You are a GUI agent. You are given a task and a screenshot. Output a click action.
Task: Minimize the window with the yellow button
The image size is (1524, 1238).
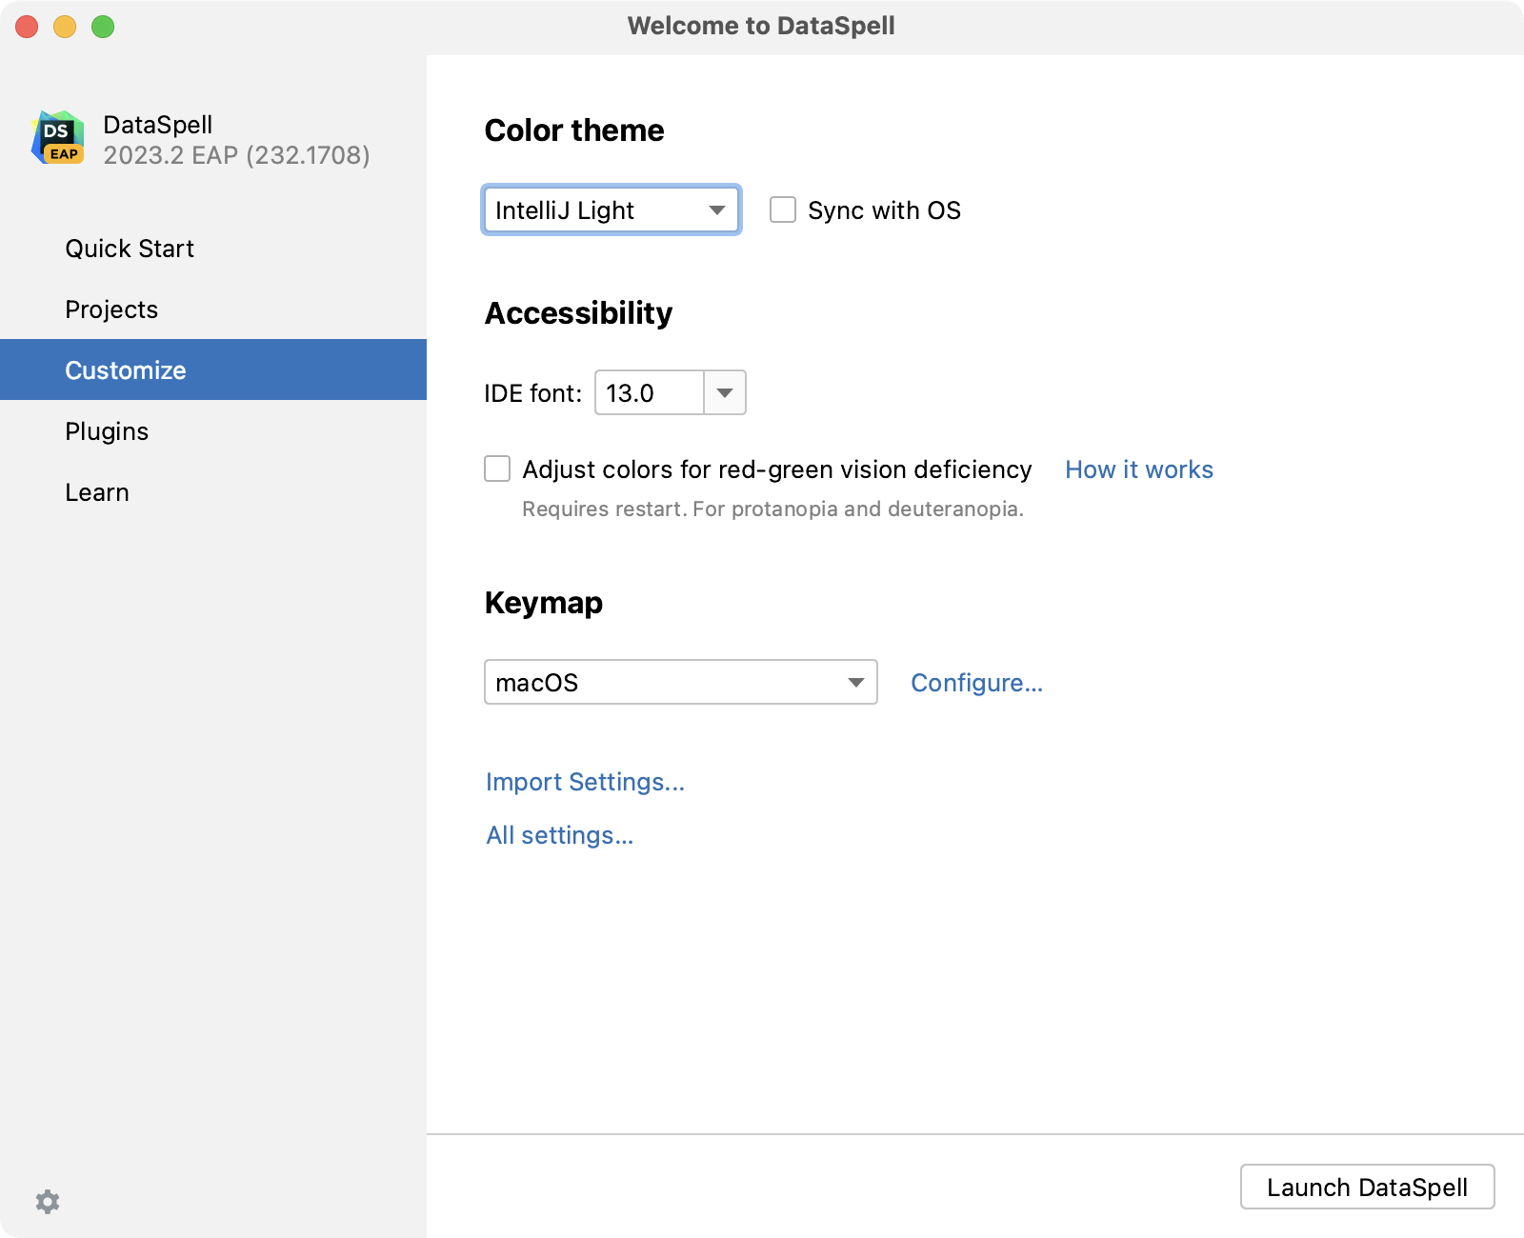click(x=65, y=27)
